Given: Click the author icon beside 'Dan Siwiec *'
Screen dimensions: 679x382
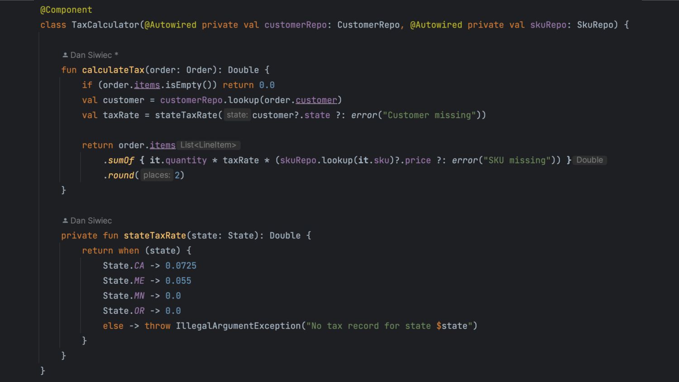Looking at the screenshot, I should [65, 55].
